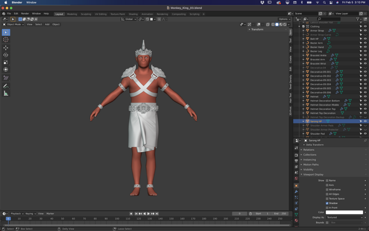Viewport: 369px width, 231px height.
Task: Enable the Wireframe checkbox
Action: 327,190
